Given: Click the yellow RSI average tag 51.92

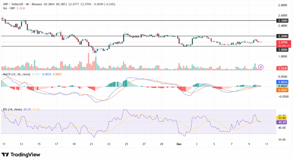Looking at the screenshot, I should coord(283,118).
